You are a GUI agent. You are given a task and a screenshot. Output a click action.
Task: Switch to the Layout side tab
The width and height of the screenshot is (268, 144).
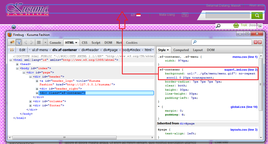198,50
